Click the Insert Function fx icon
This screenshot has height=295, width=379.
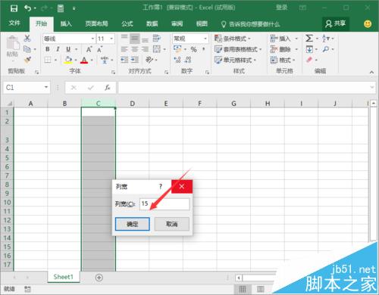[x=108, y=88]
